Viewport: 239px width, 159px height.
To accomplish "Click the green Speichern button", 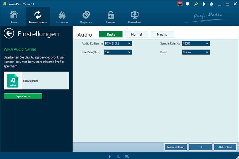I will point(23,96).
